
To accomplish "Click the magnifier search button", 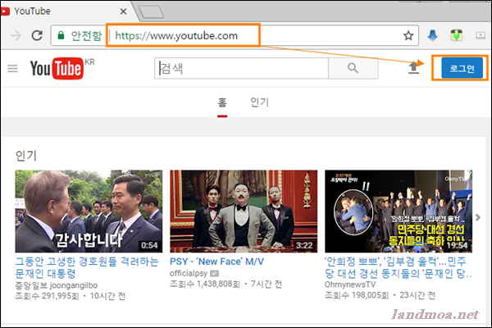I will [353, 68].
